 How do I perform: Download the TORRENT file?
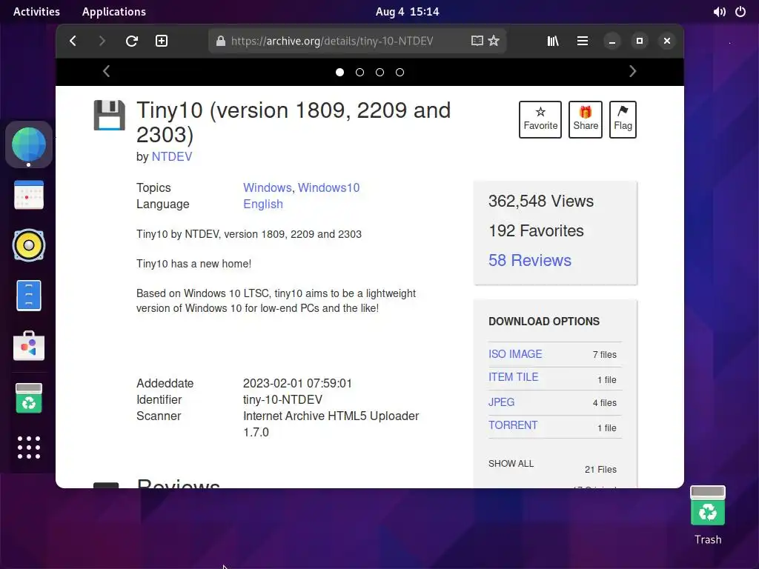(513, 425)
